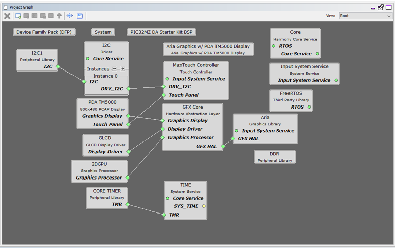Click the Display Driver diamond on GLCD box
This screenshot has width=396, height=248.
[x=129, y=152]
